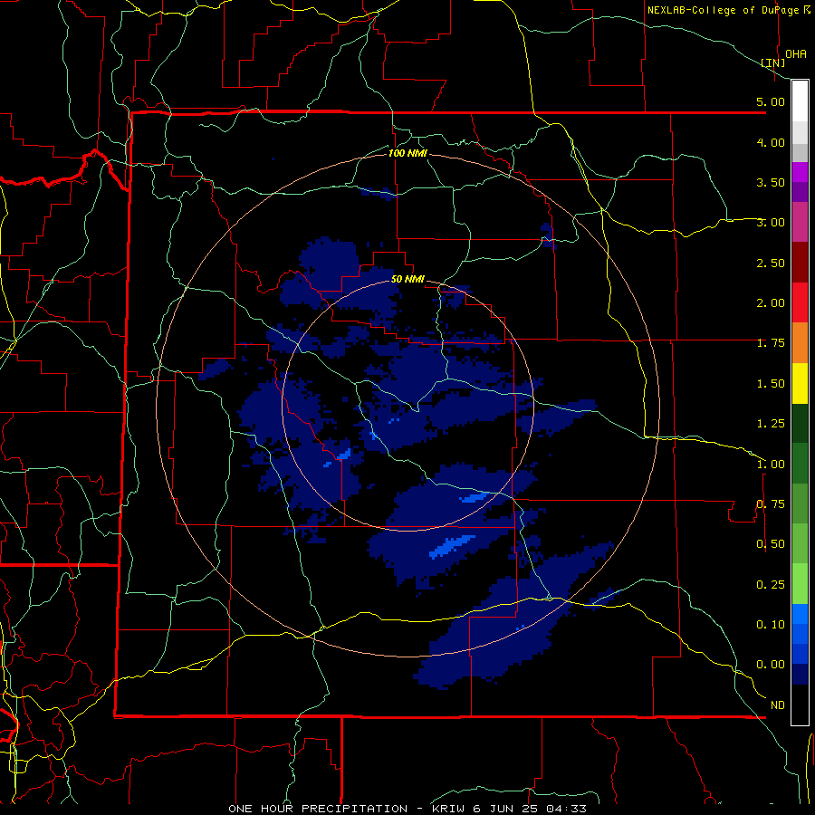Click the NEXLAB-College of DuPage label
Screen dimensions: 815x815
tap(723, 10)
